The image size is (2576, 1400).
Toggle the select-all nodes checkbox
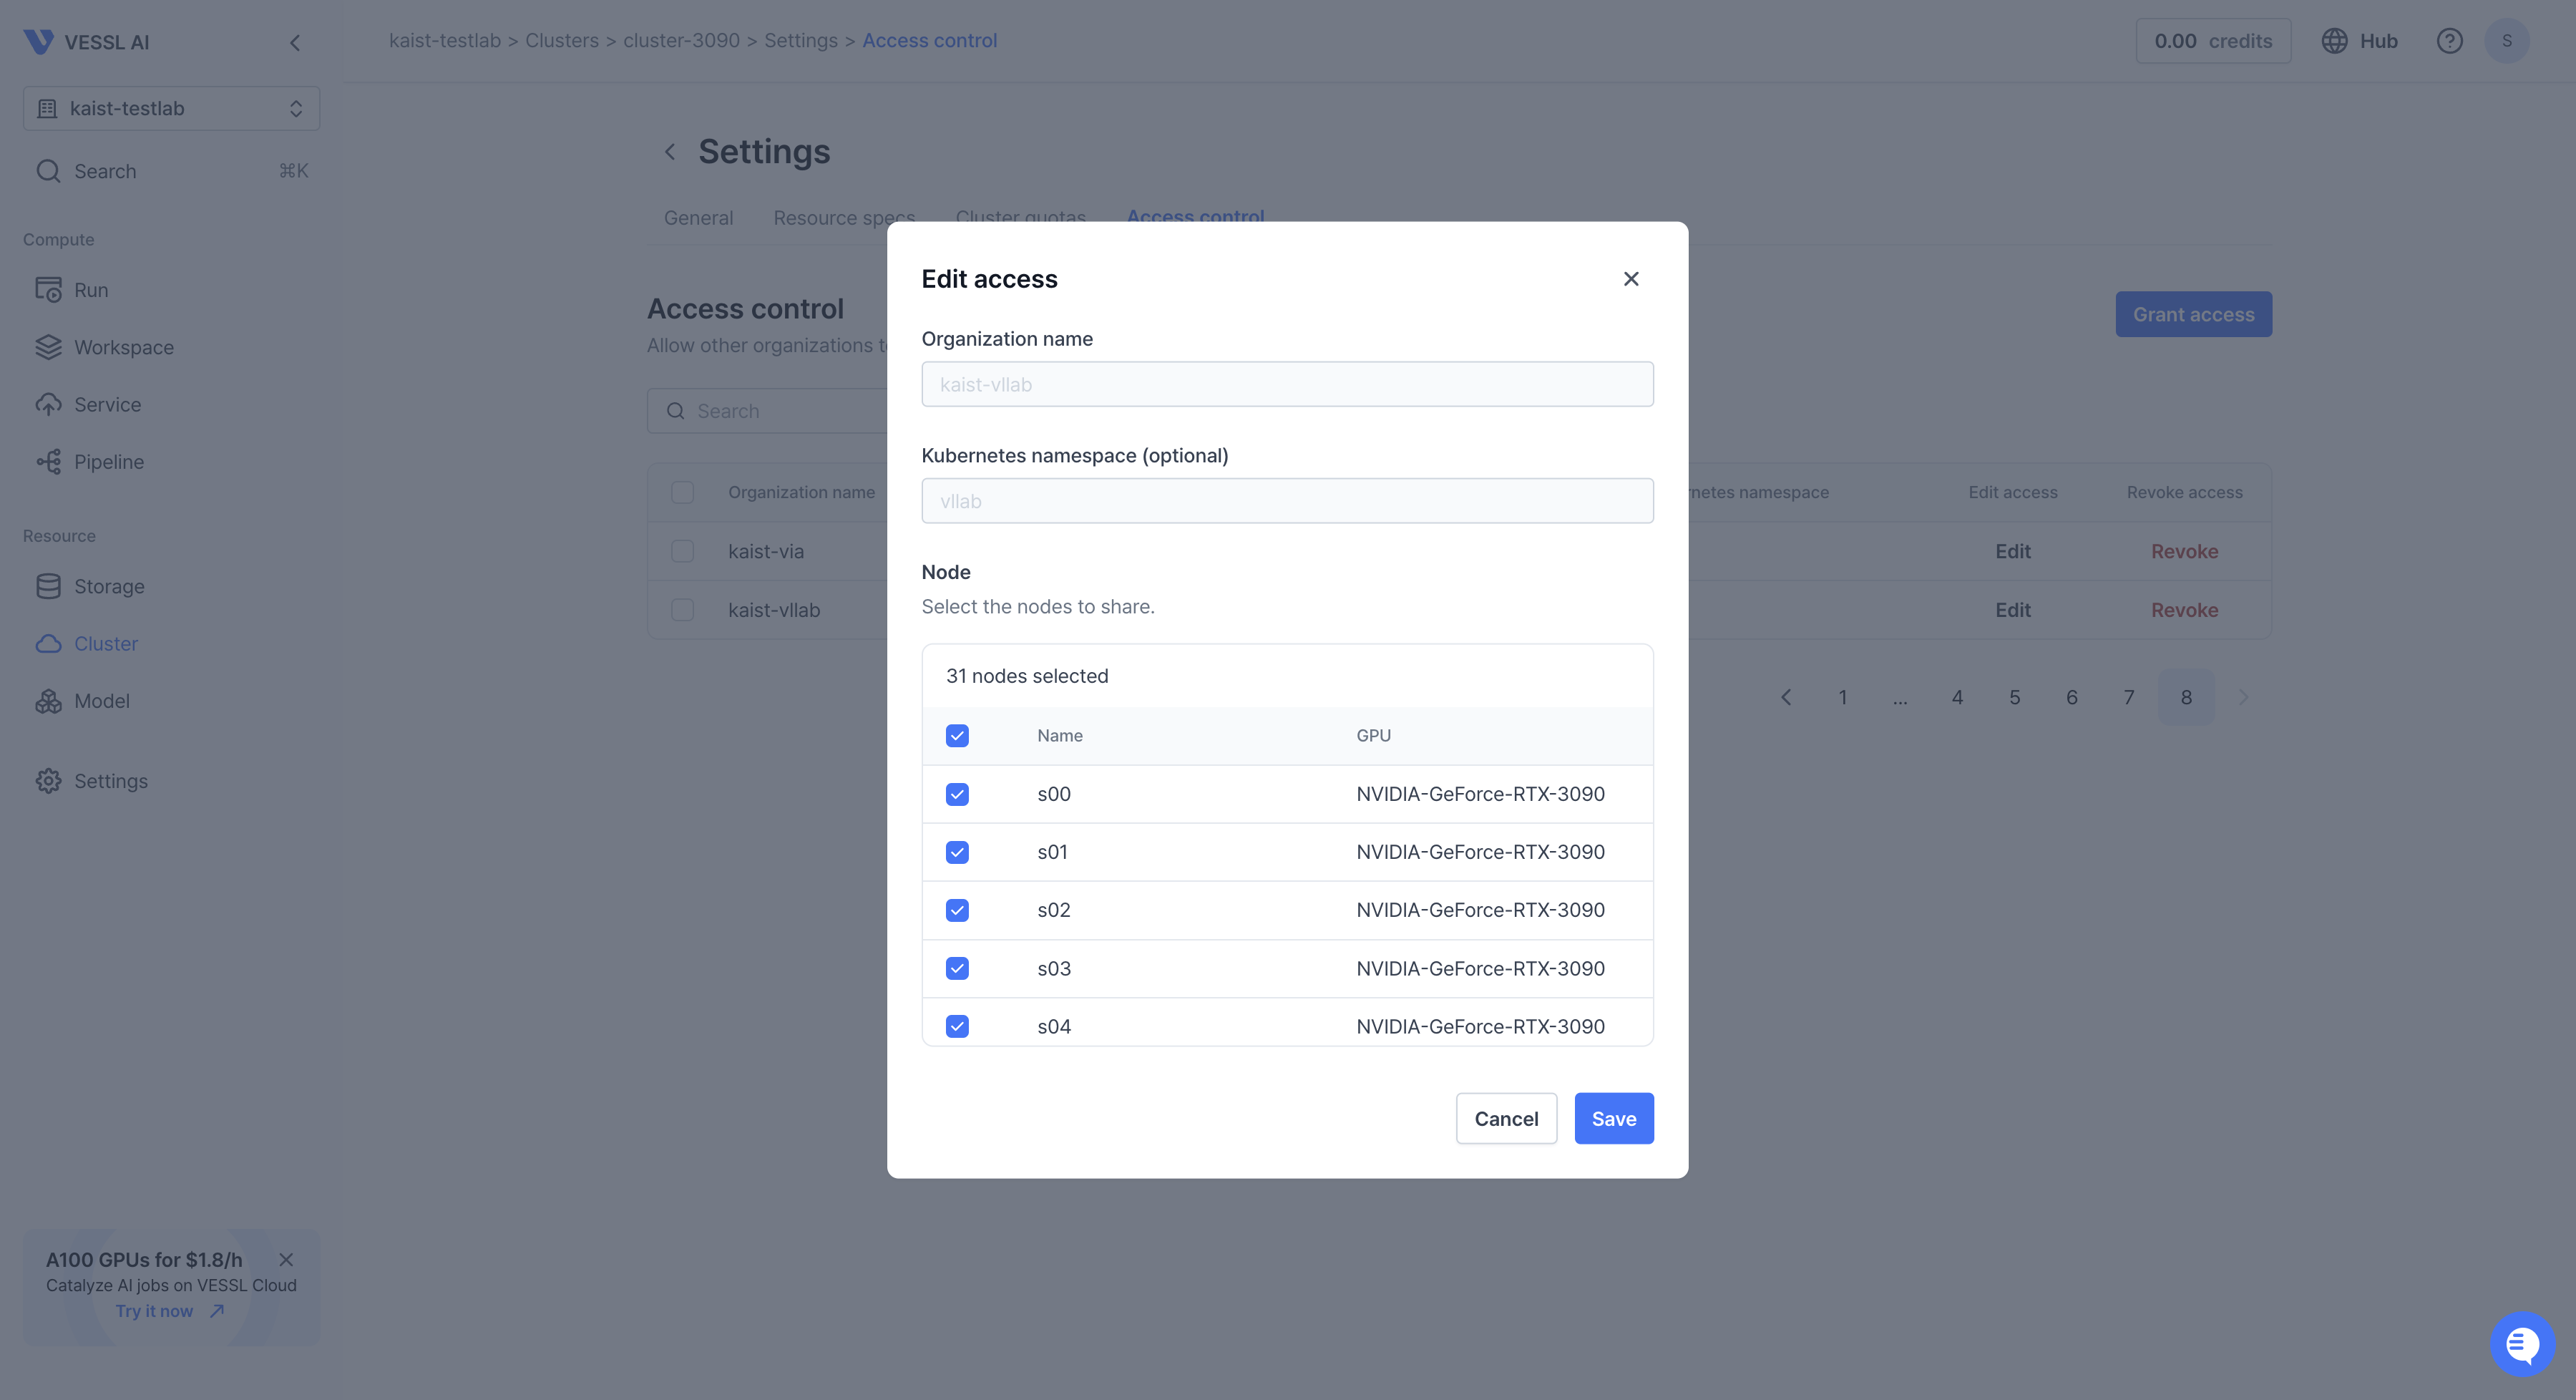click(957, 736)
